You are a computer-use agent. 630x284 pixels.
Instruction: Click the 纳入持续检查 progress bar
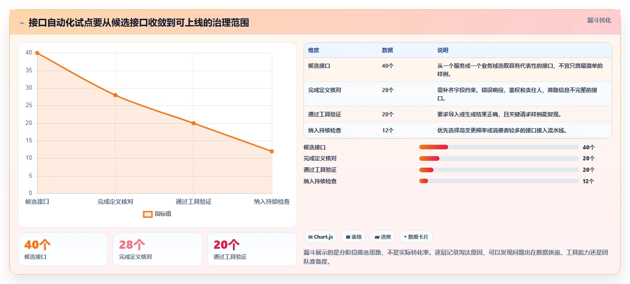(499, 181)
